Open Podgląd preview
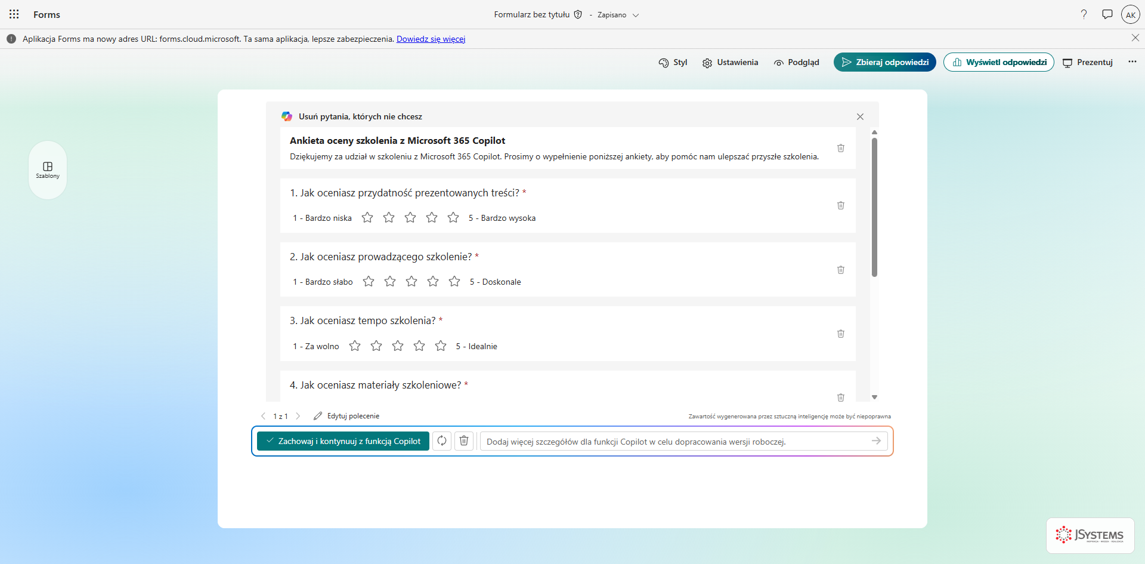Image resolution: width=1145 pixels, height=564 pixels. click(796, 62)
